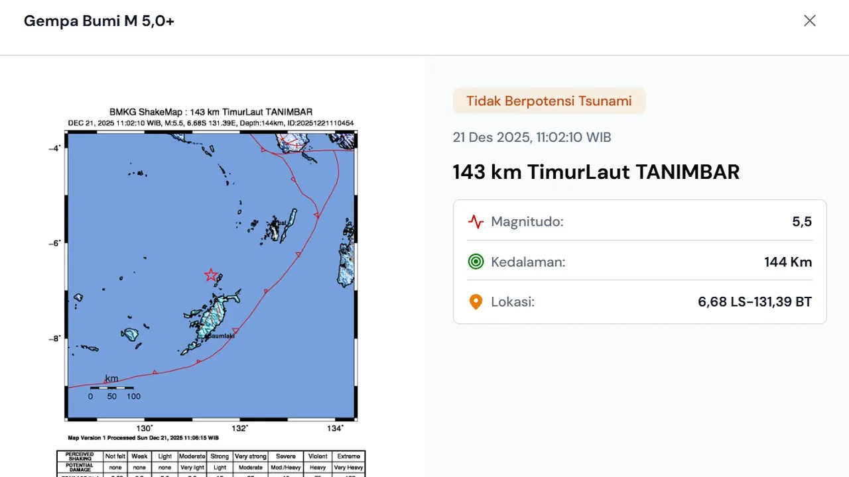Screen dimensions: 849x477
Task: Click the Gempa Bumi M 5,0+ title
Action: pyautogui.click(x=99, y=21)
